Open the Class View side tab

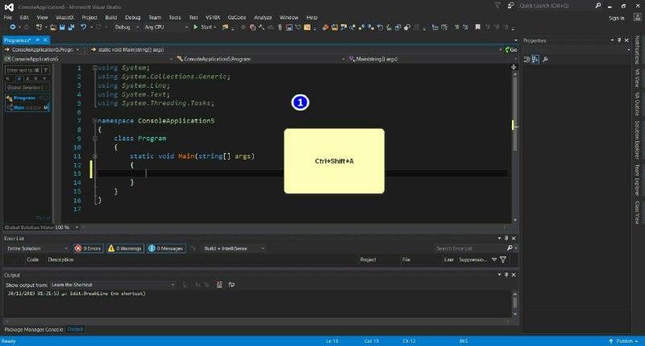point(637,212)
